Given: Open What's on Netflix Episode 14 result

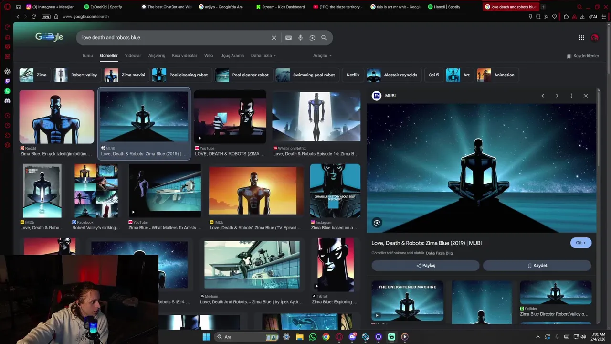Looking at the screenshot, I should coord(316,117).
